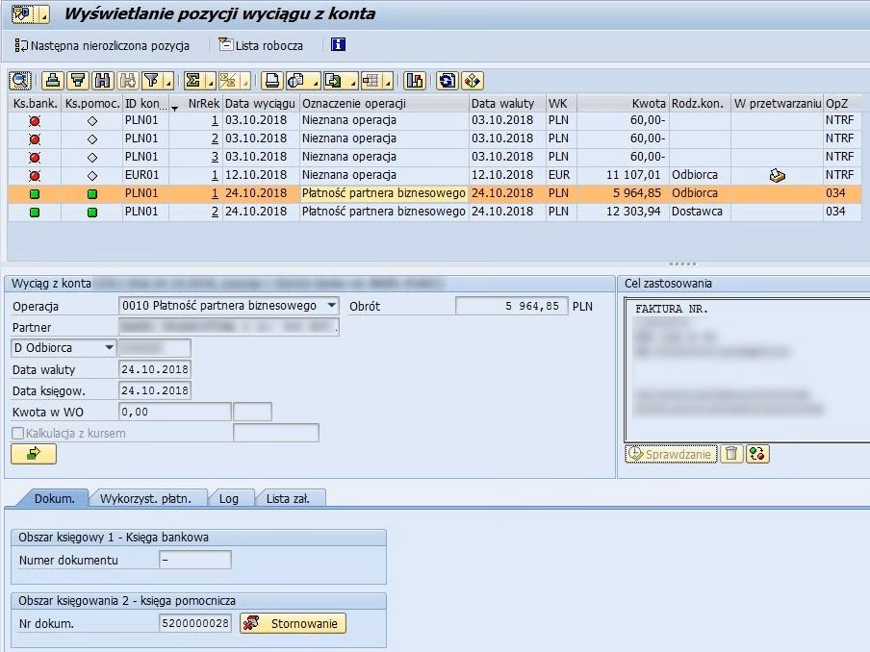Refresh the statement item list
870x652 pixels.
(448, 81)
